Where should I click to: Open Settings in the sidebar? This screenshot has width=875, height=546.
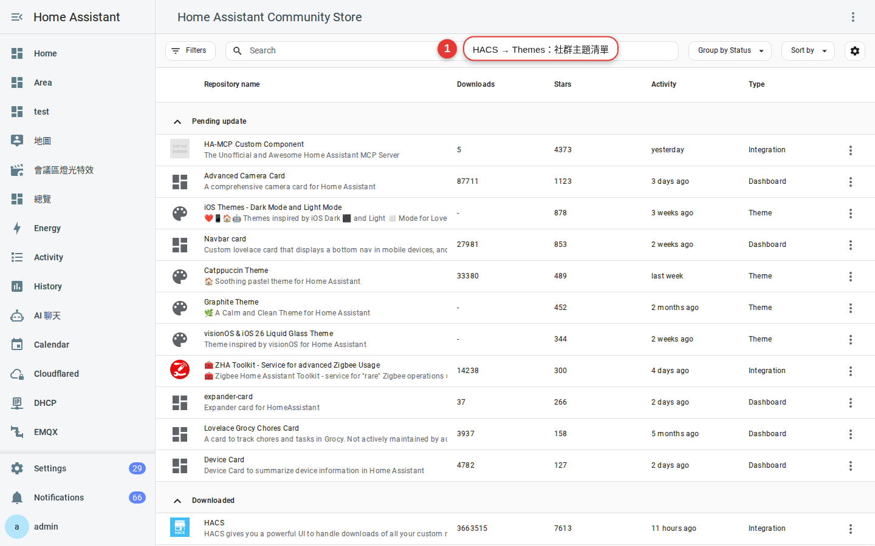[77, 468]
